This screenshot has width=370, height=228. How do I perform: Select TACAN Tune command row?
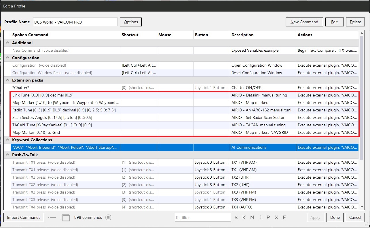(185, 125)
